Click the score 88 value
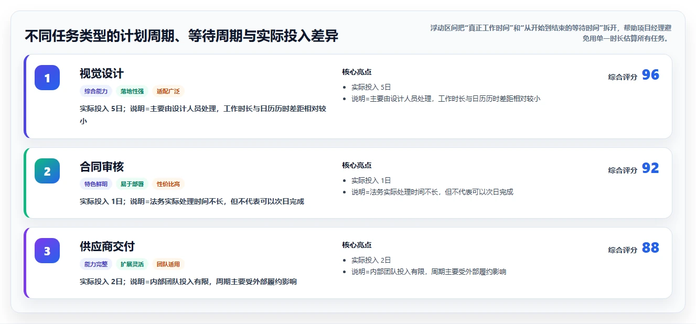Image resolution: width=696 pixels, height=324 pixels. click(650, 248)
